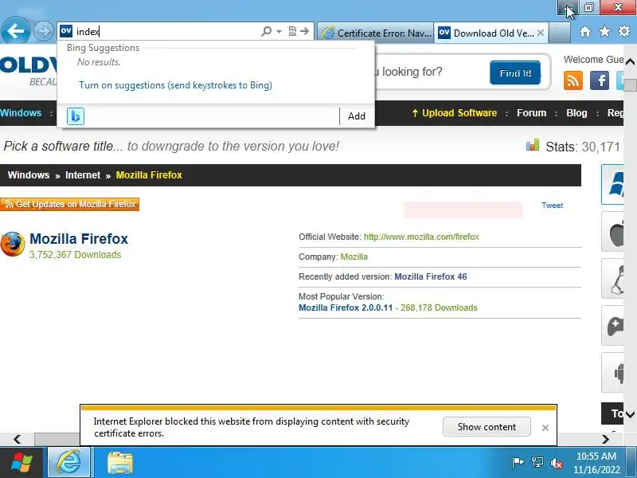Image resolution: width=637 pixels, height=478 pixels.
Task: Click the Show content button
Action: (x=487, y=427)
